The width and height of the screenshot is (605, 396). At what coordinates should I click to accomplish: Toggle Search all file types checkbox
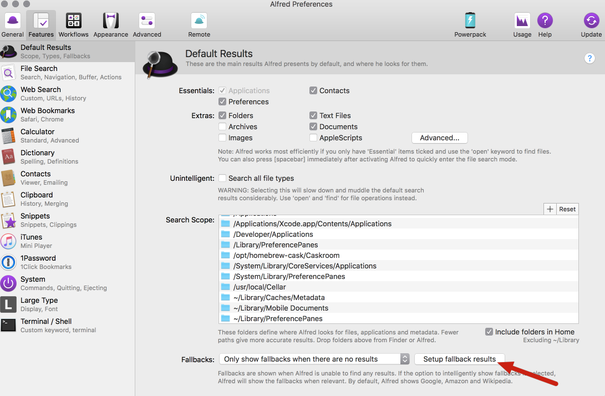(x=222, y=179)
